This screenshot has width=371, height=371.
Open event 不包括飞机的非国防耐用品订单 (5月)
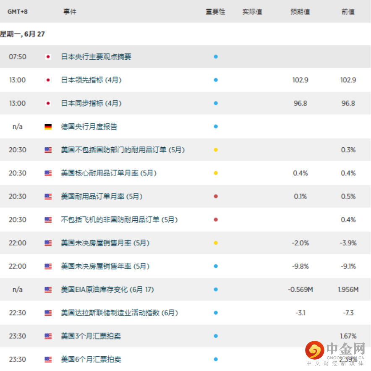(119, 220)
